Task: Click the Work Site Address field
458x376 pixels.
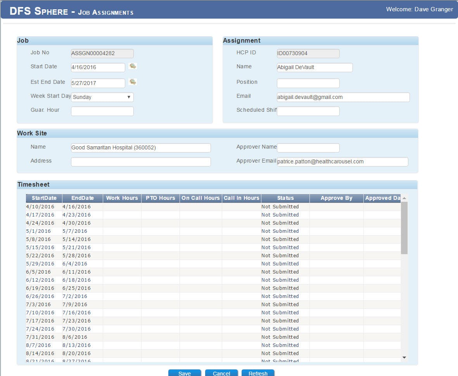Action: coord(140,162)
